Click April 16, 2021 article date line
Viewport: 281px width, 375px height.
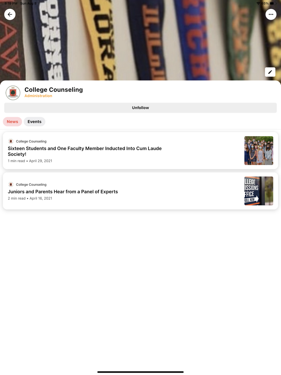click(x=30, y=198)
